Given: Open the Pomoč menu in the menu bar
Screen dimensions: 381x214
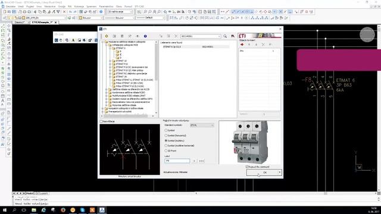Looking at the screenshot, I should click(x=128, y=7).
